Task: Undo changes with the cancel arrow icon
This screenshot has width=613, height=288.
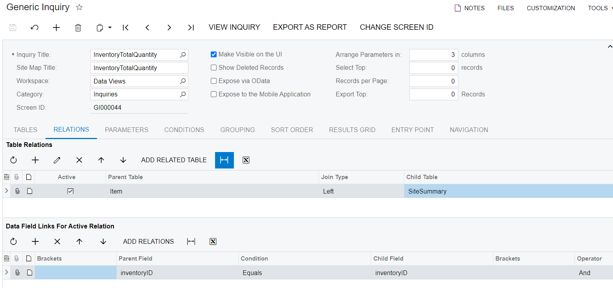Action: coord(35,27)
